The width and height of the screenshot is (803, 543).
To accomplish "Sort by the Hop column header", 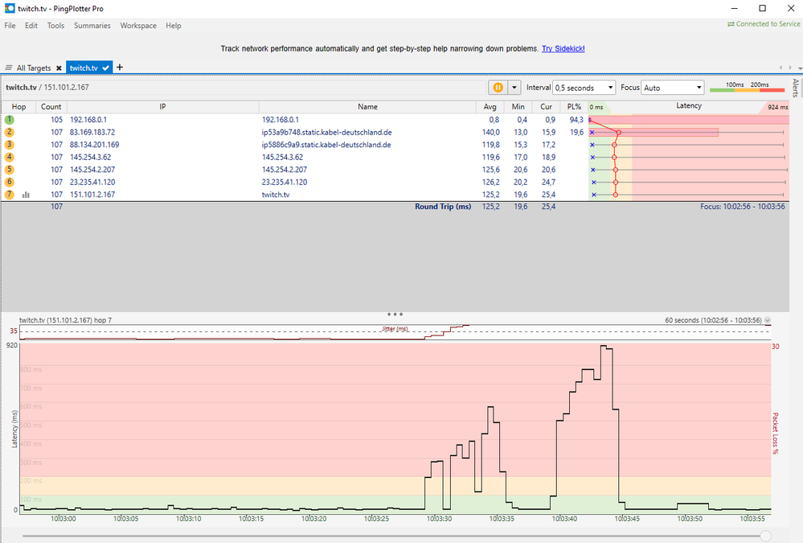I will [18, 107].
